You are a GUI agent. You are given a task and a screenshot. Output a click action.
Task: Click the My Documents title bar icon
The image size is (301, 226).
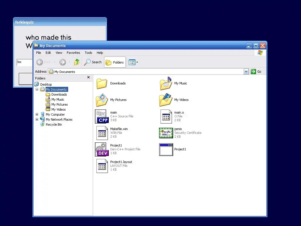click(36, 46)
